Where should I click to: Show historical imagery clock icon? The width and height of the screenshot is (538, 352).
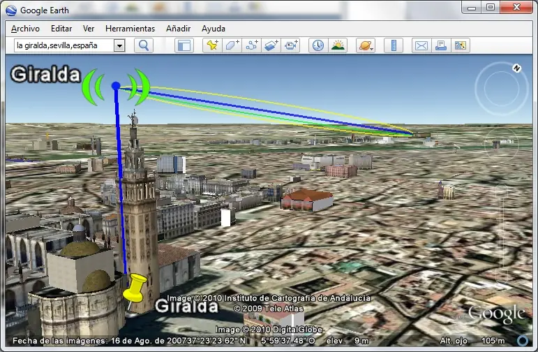point(318,45)
